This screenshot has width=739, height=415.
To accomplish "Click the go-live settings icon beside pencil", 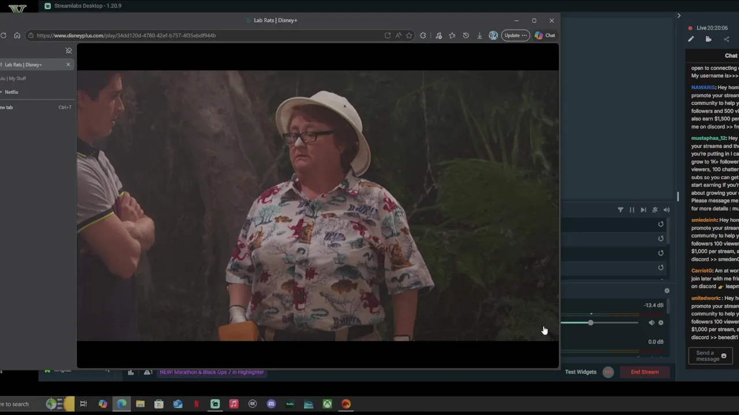I will tap(708, 39).
